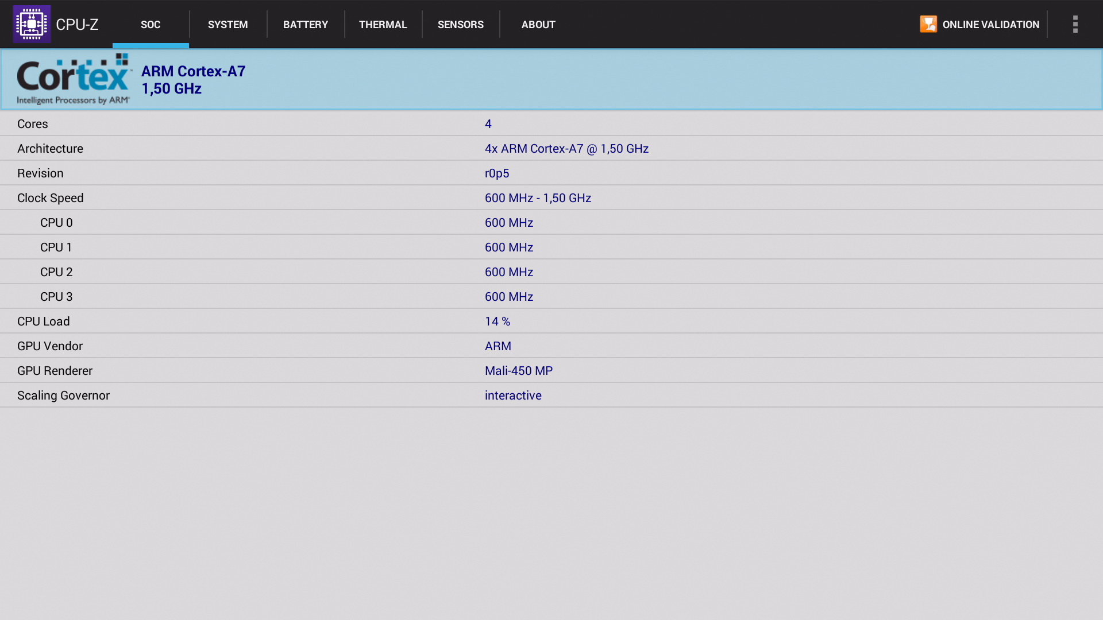Select the CPU 0 frequency row
Viewport: 1103px width, 620px height.
point(551,223)
